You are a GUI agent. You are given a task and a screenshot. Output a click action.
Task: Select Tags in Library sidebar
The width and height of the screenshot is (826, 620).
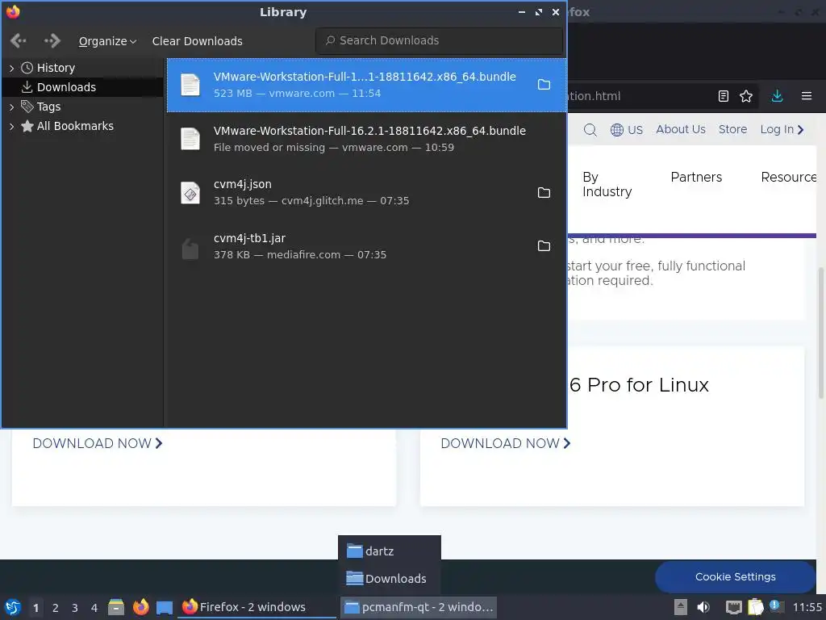click(48, 107)
